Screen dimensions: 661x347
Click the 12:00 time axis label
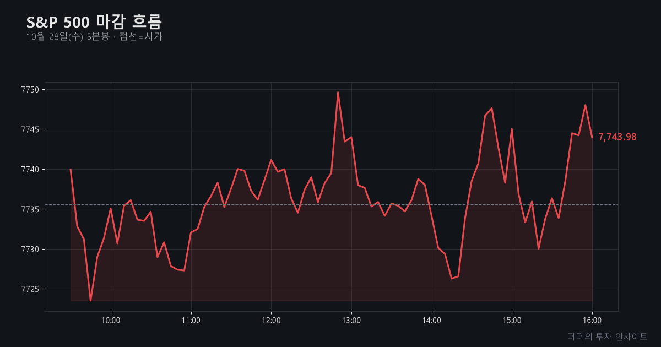271,320
